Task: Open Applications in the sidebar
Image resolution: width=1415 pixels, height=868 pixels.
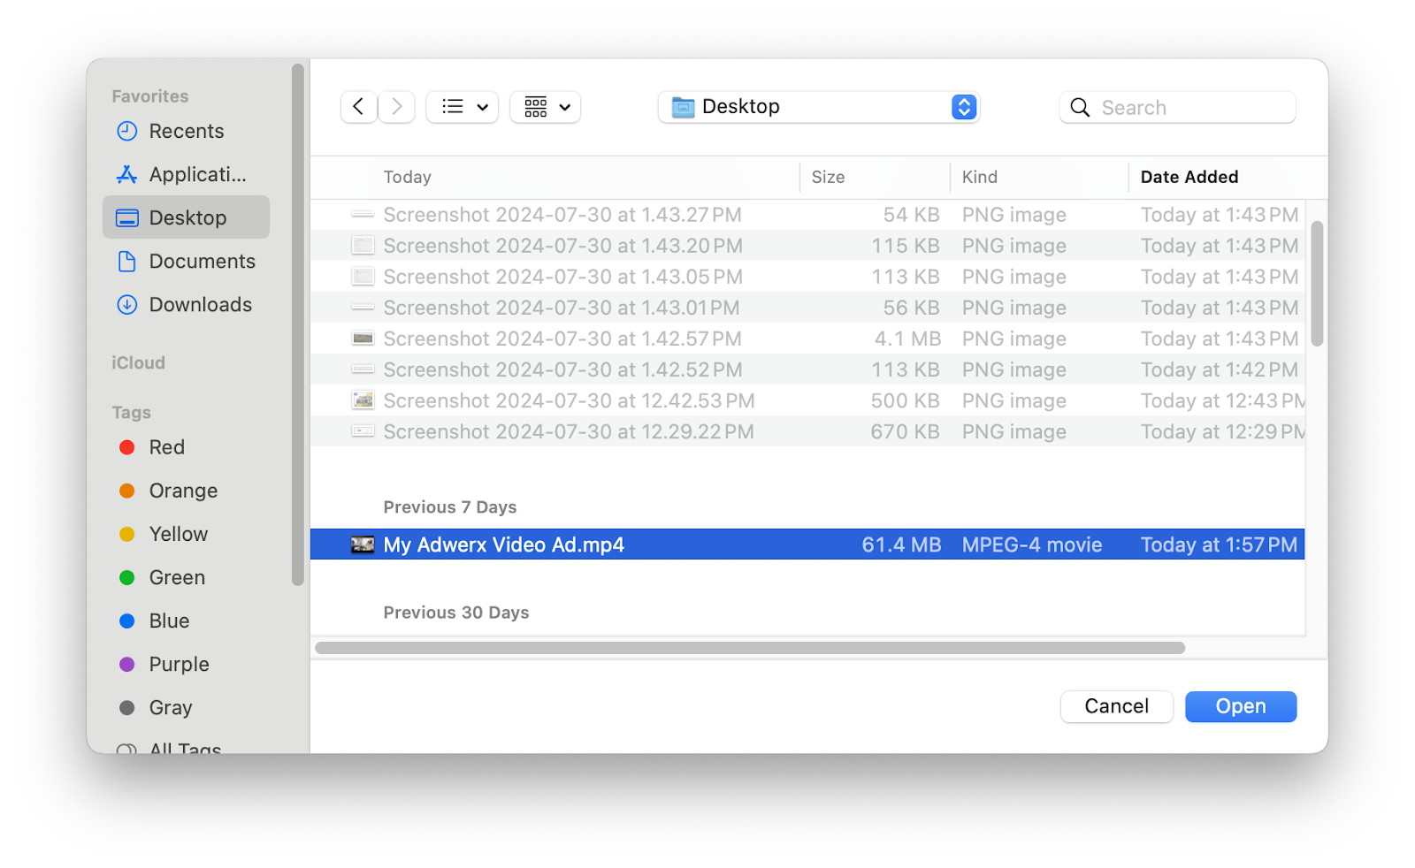Action: tap(187, 174)
